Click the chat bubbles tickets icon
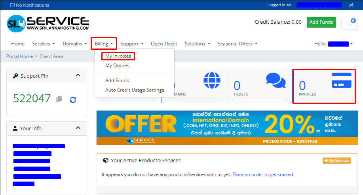The image size is (363, 195). [276, 81]
